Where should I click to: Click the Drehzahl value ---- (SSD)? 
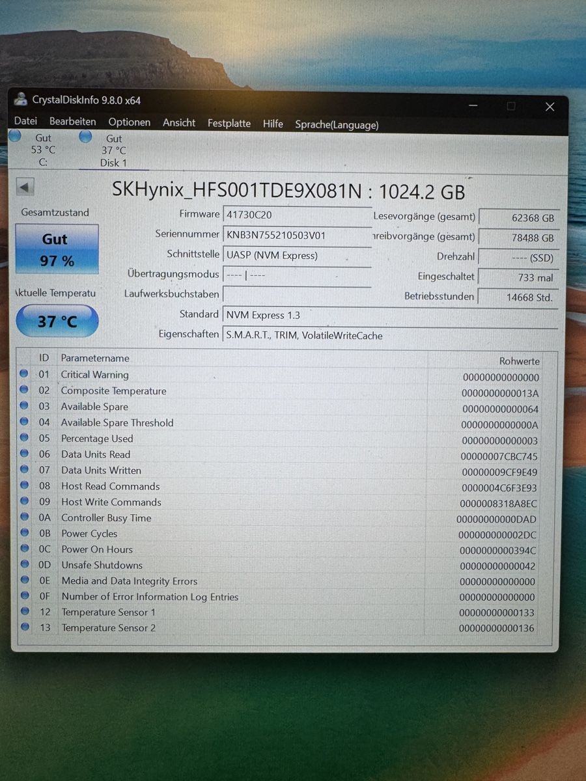pos(518,258)
